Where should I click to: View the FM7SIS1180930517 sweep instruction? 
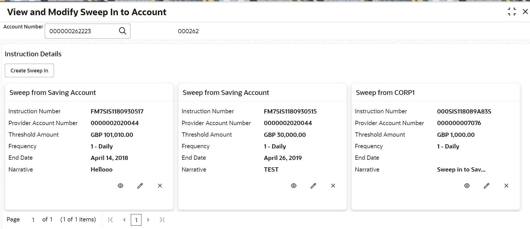point(120,186)
